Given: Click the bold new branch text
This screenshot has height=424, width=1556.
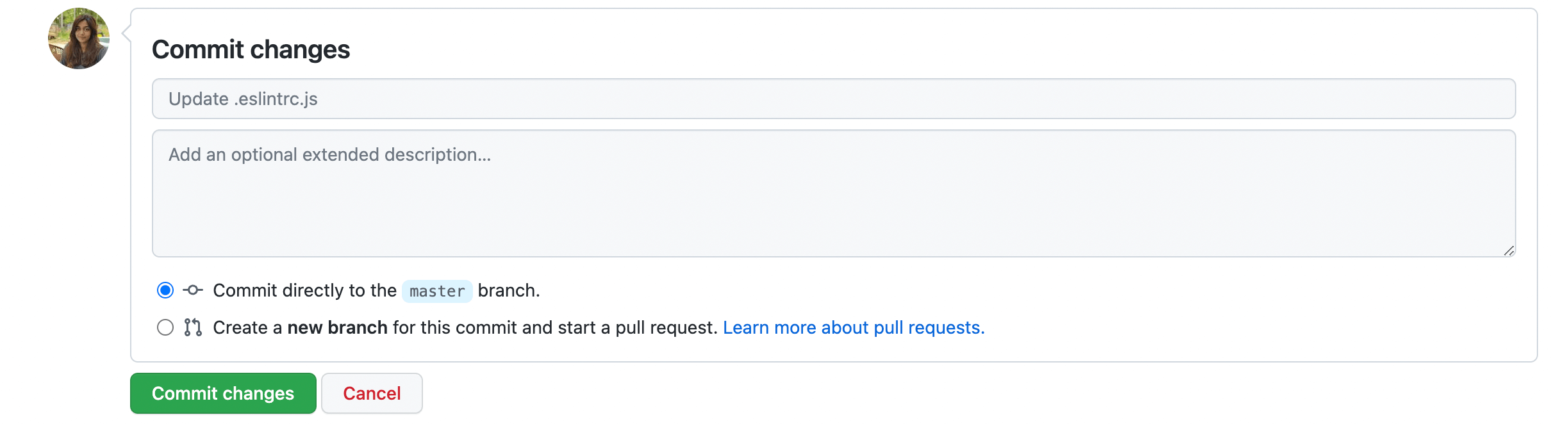Looking at the screenshot, I should (337, 327).
